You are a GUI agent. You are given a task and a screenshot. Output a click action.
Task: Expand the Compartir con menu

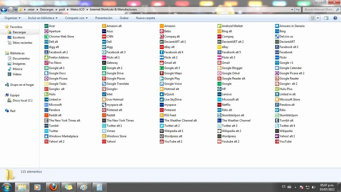point(76,18)
